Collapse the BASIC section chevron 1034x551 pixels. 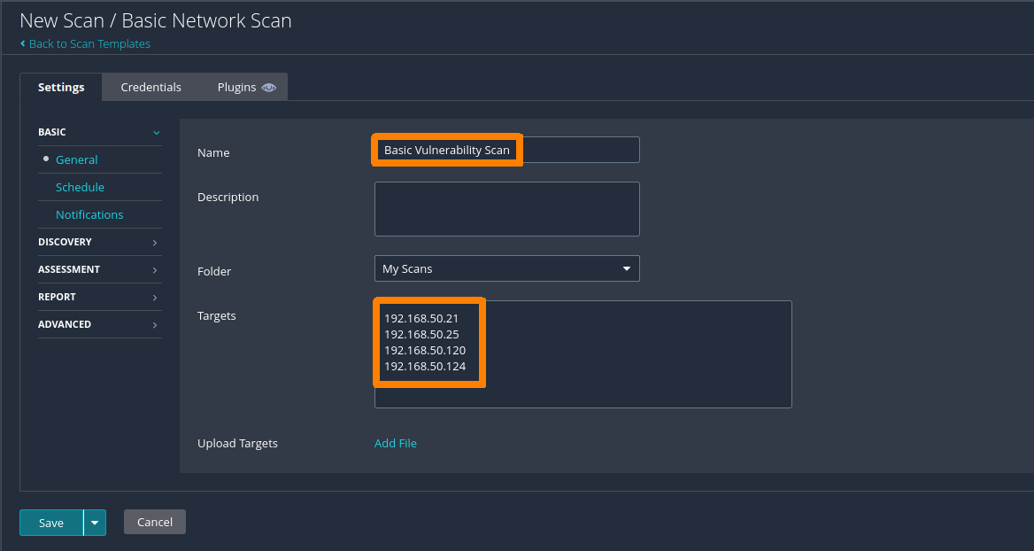(156, 133)
